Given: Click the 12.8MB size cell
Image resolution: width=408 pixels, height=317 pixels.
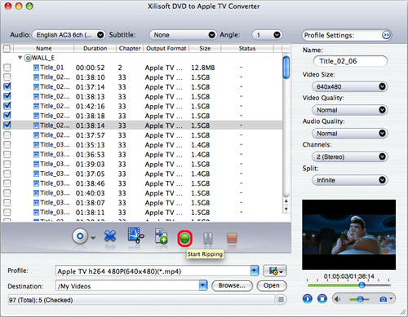Looking at the screenshot, I should [203, 68].
